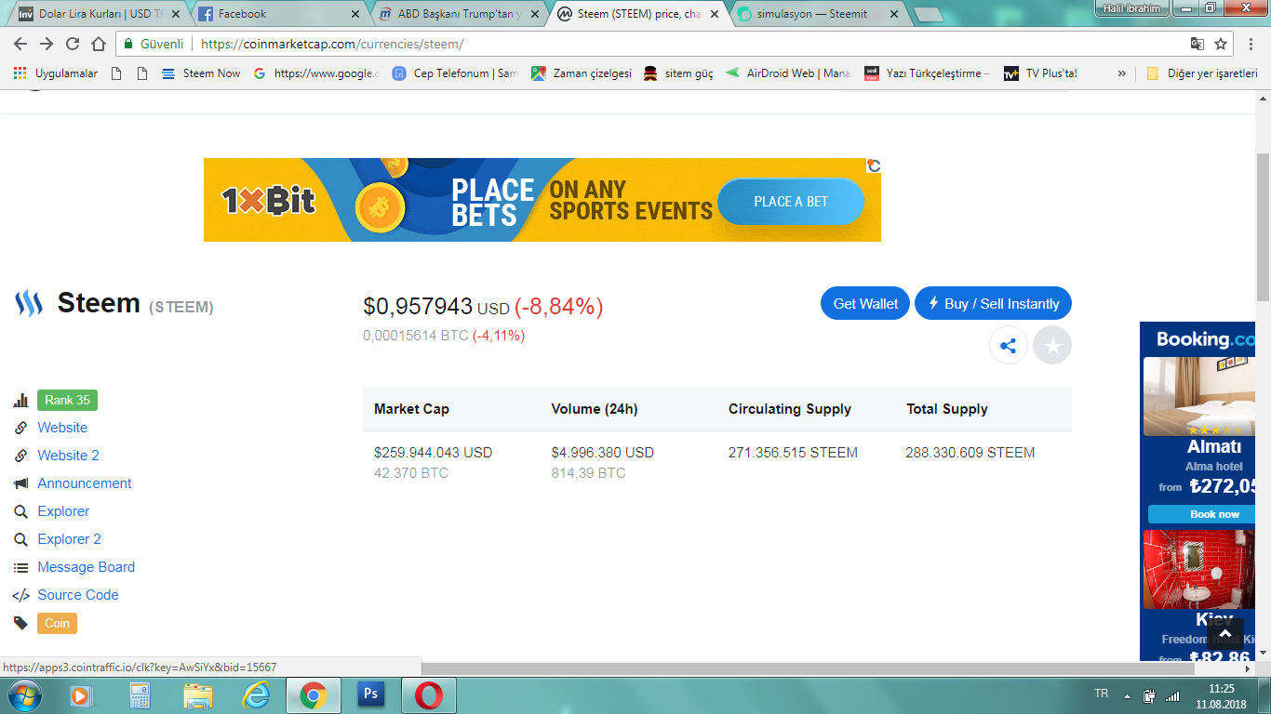Close the Steem (STEEM) price tab

714,14
